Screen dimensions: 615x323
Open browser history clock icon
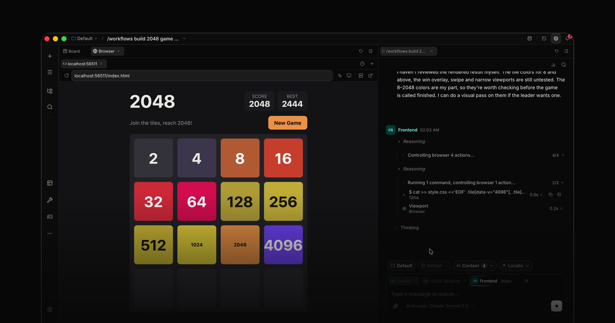tap(362, 64)
